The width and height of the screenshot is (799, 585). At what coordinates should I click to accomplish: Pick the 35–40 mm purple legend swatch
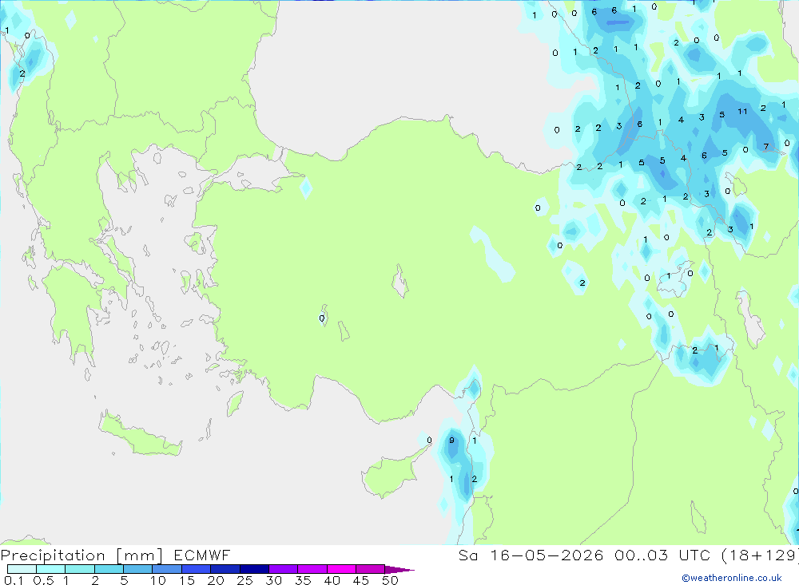(x=312, y=569)
